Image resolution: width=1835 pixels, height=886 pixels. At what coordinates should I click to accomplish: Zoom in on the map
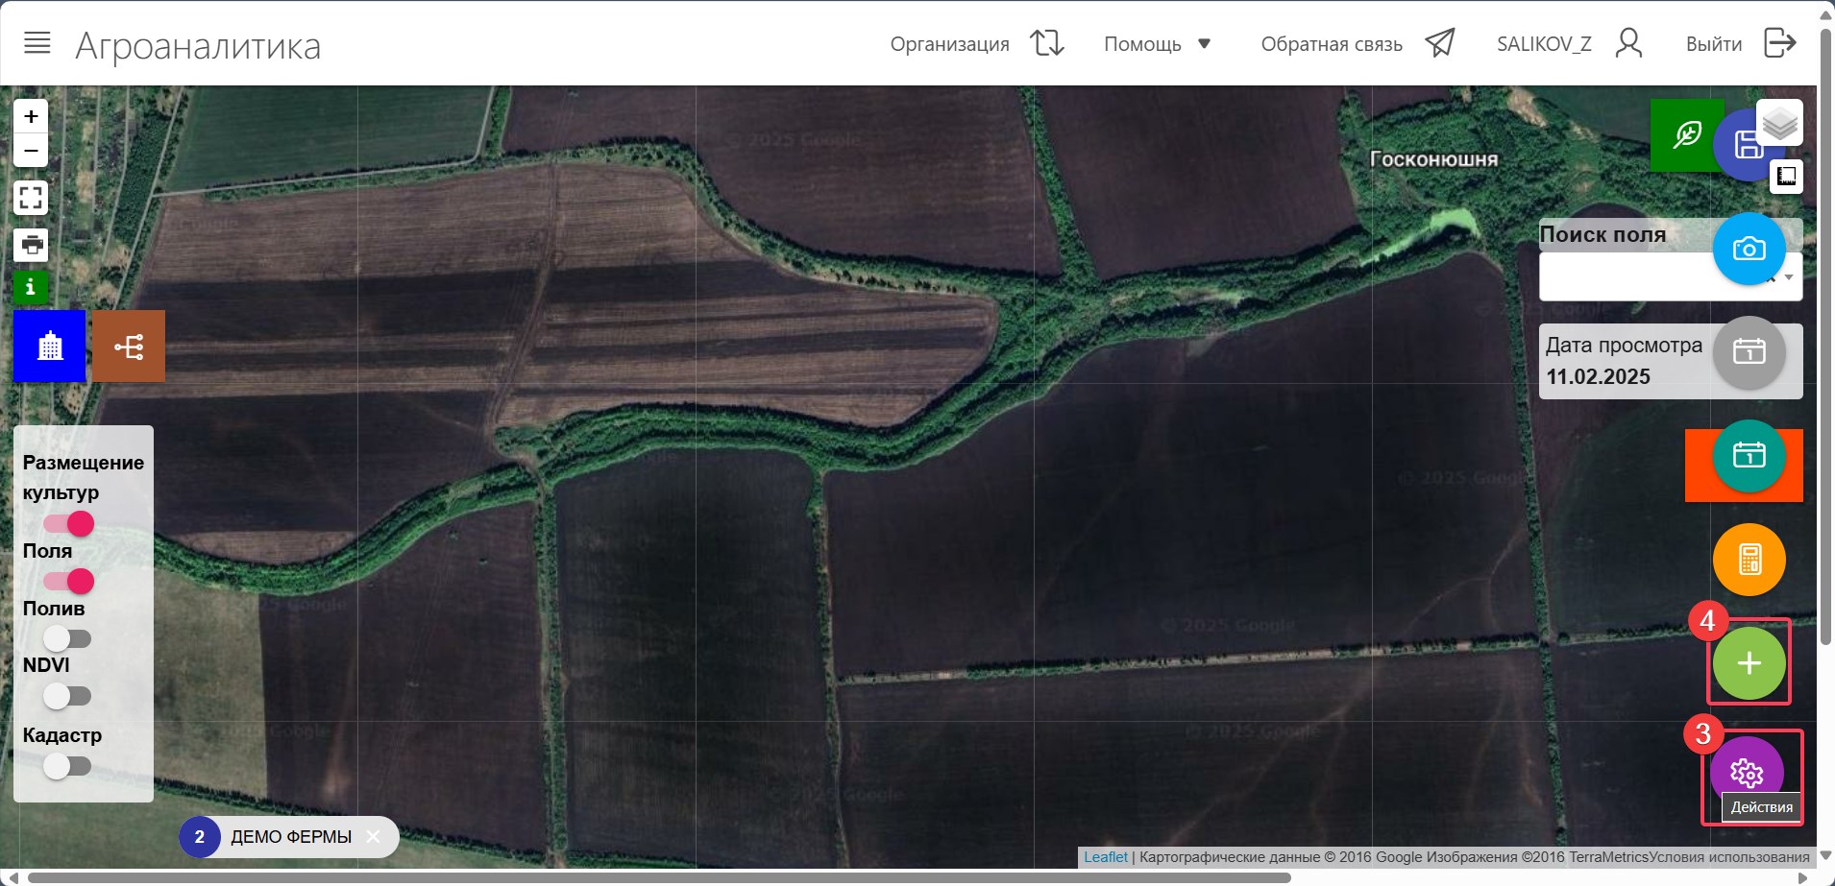(31, 116)
